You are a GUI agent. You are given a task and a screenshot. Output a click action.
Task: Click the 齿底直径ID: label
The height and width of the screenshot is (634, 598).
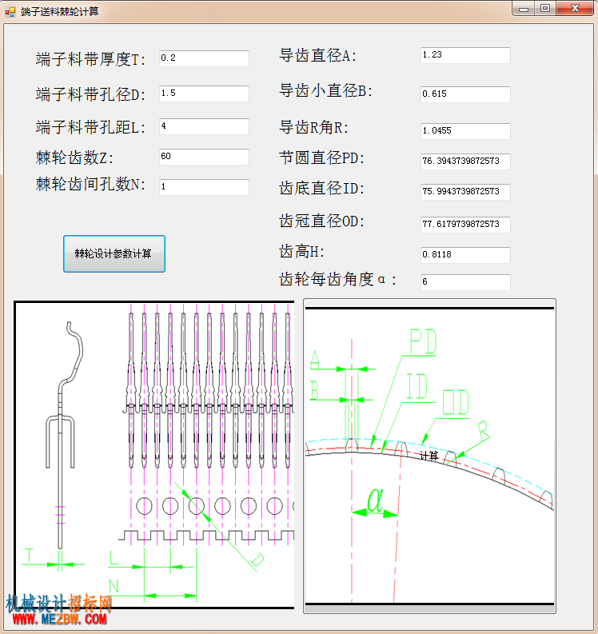pyautogui.click(x=322, y=188)
